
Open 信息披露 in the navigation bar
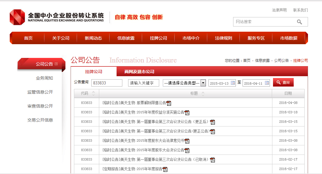[x=126, y=38]
